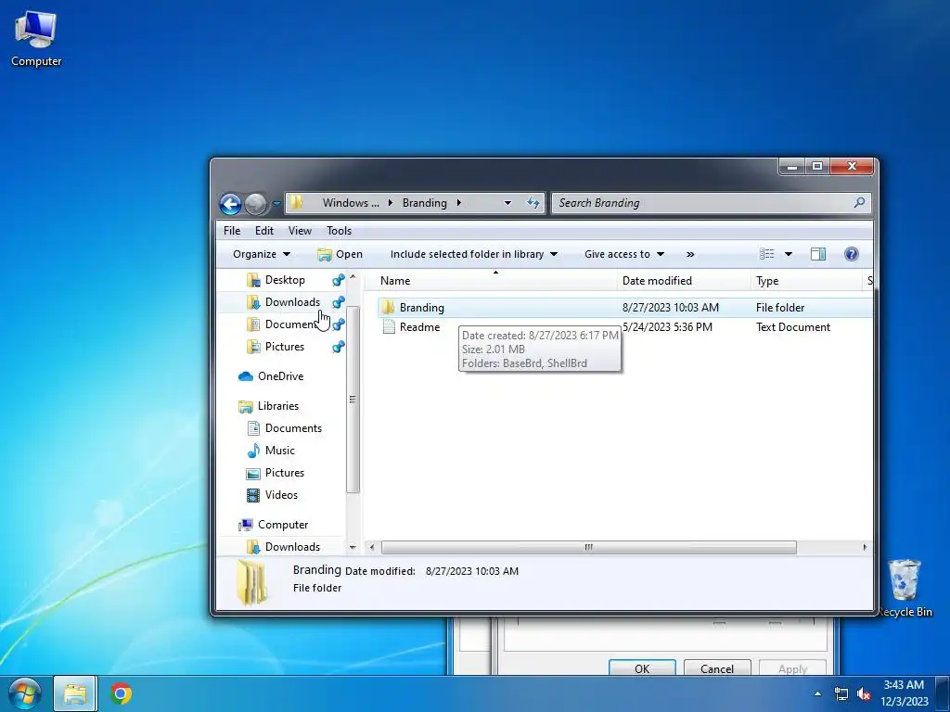Refresh the folder with the refresh icon
The image size is (950, 712).
pyautogui.click(x=533, y=203)
